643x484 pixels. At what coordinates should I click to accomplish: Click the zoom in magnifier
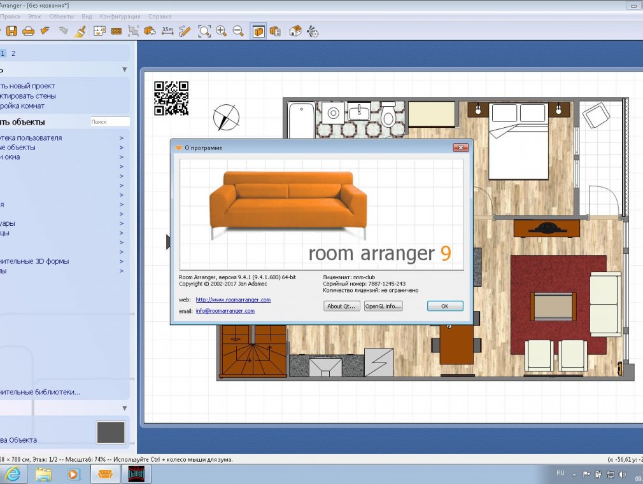pyautogui.click(x=221, y=31)
